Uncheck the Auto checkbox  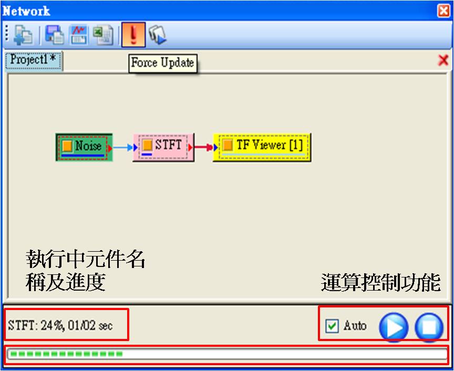(332, 326)
